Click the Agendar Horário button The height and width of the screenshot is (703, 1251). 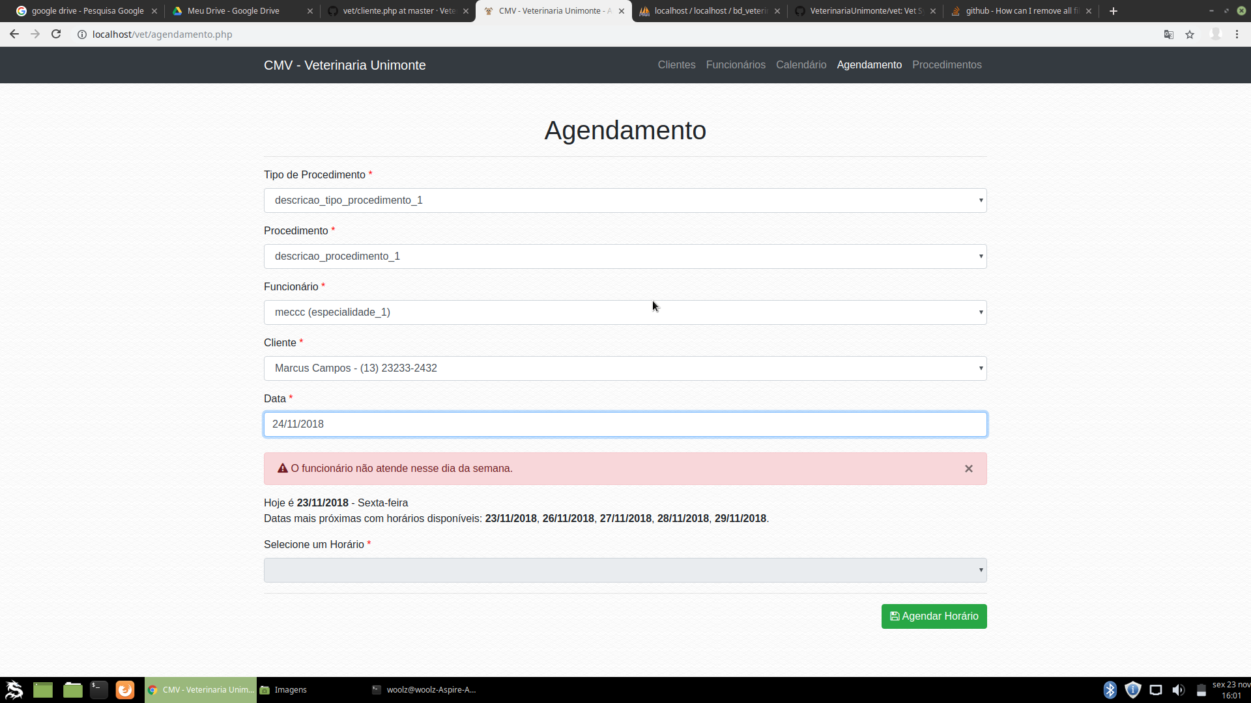(x=934, y=616)
